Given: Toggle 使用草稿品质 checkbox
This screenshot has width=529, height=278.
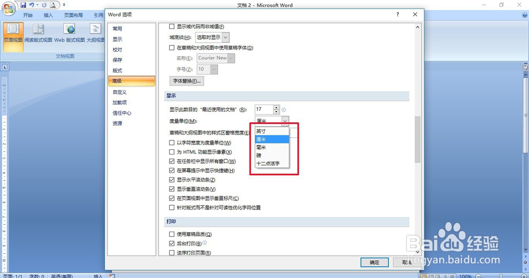Looking at the screenshot, I should coord(172,234).
